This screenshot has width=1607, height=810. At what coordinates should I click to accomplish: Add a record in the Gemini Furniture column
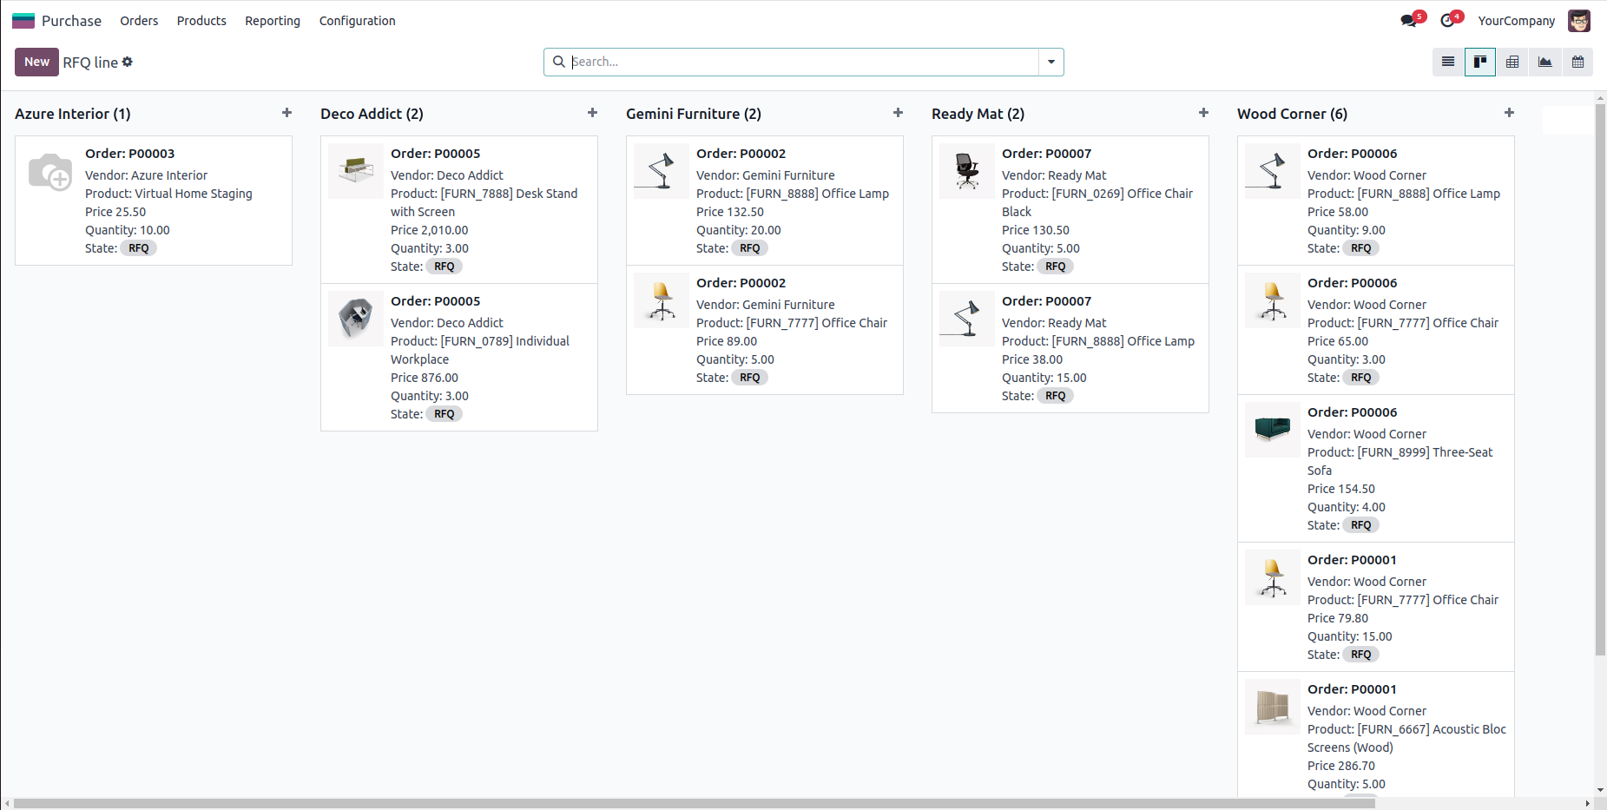[898, 113]
